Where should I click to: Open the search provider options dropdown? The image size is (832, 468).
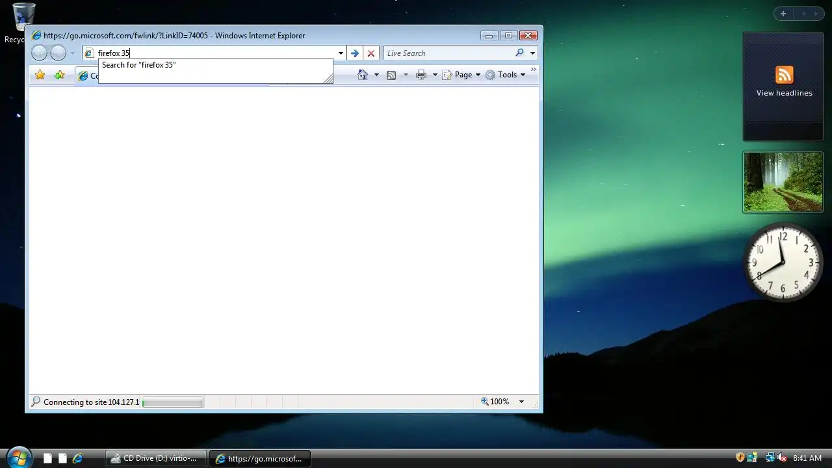click(532, 53)
